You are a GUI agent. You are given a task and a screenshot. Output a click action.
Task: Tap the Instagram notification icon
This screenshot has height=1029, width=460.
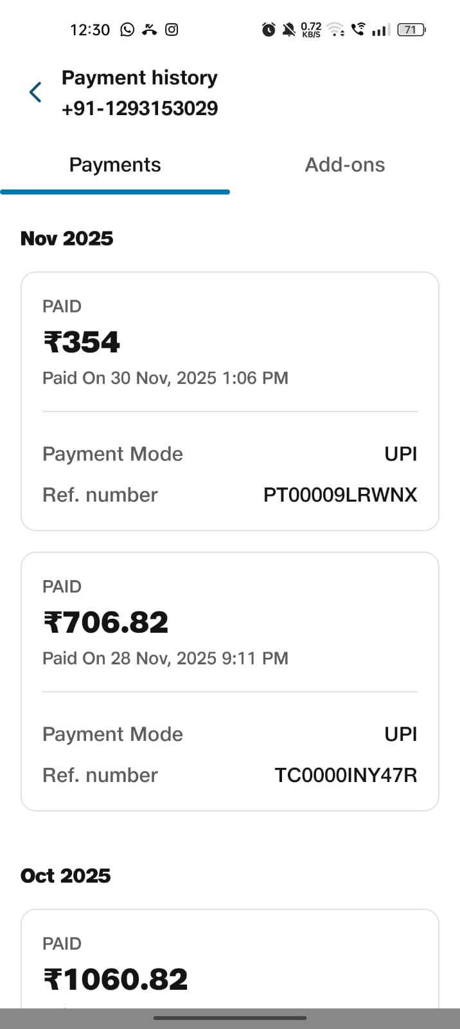[172, 30]
